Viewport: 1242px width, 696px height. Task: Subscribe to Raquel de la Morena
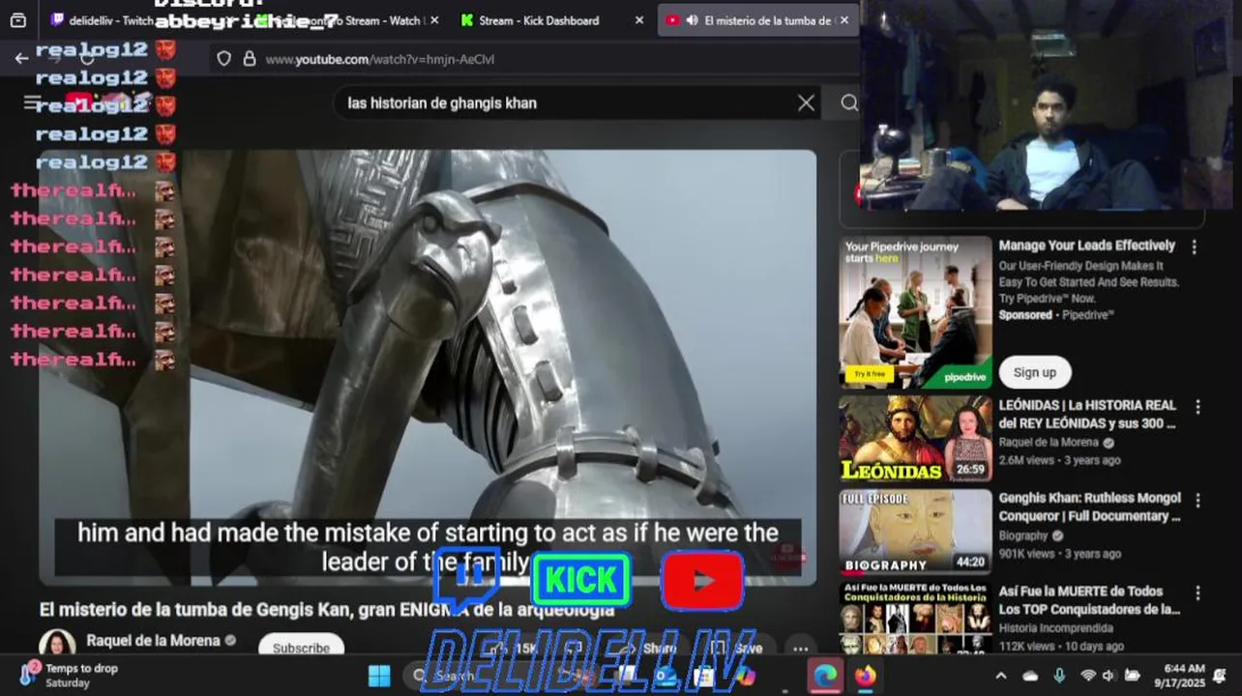[301, 648]
